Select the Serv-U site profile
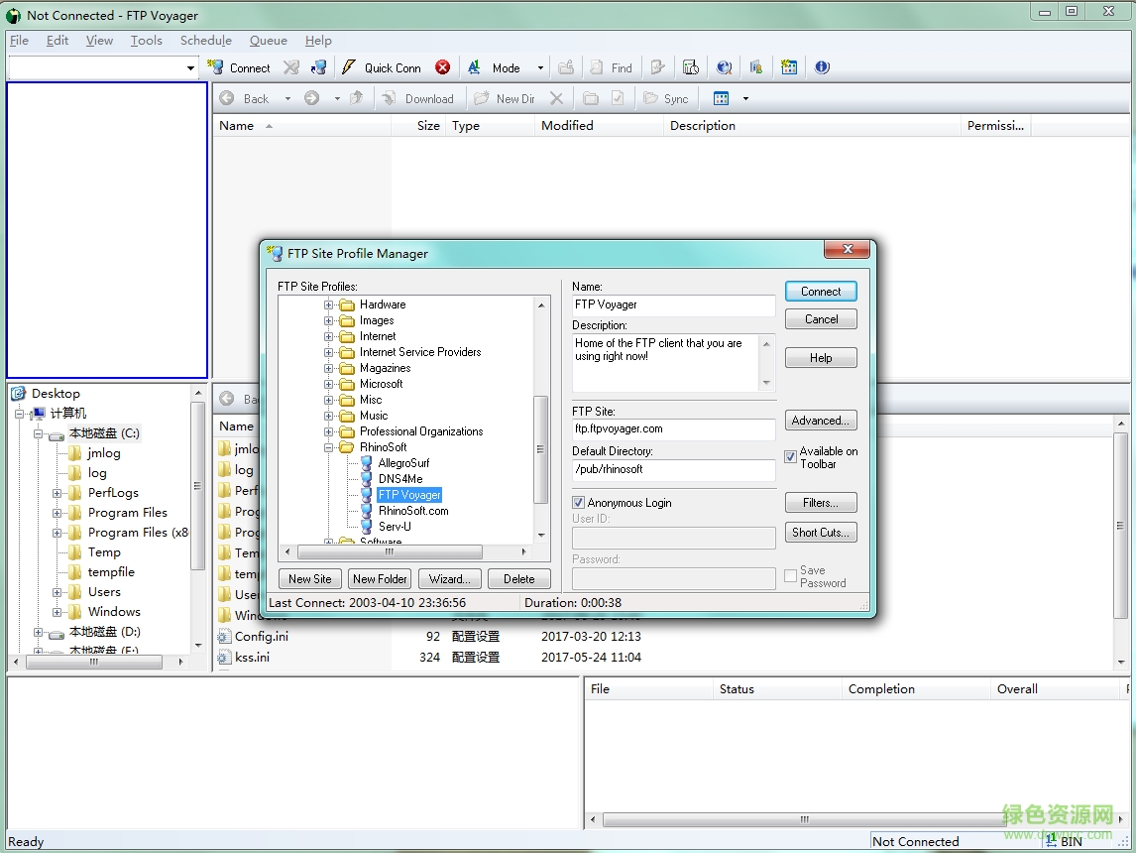The height and width of the screenshot is (853, 1136). (395, 527)
